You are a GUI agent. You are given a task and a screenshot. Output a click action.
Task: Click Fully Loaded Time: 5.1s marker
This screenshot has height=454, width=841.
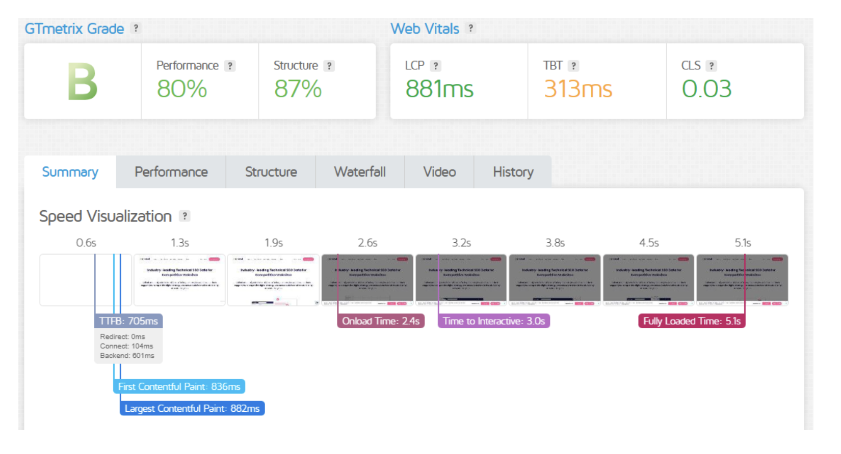click(692, 321)
